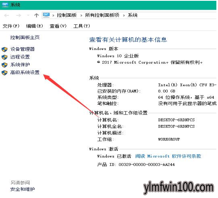Open 设备管理器 link
The image size is (218, 198).
click(x=22, y=49)
